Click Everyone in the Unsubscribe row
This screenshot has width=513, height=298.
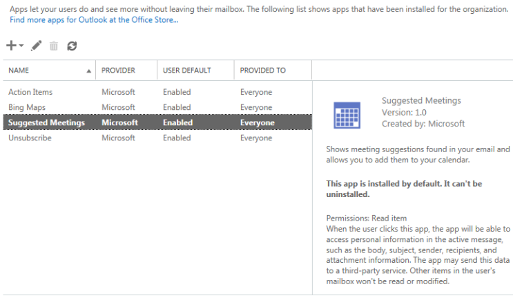(256, 138)
